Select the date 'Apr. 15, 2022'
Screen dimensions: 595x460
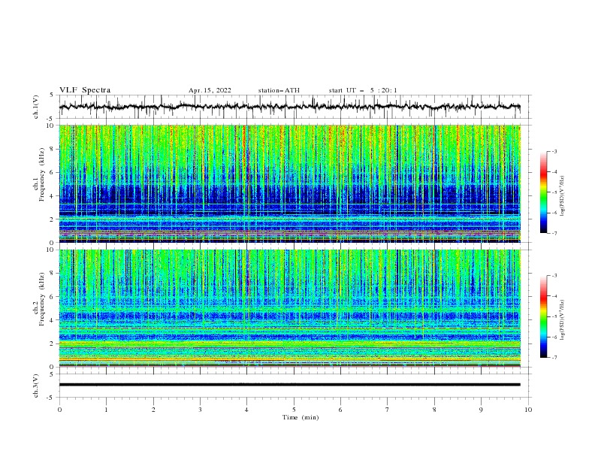[210, 90]
